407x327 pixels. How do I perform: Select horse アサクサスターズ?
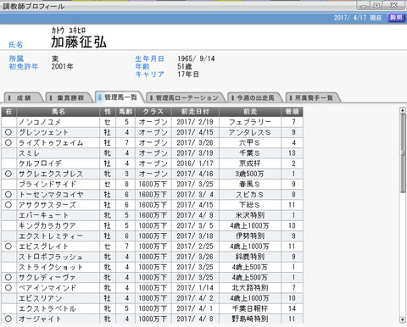[x=47, y=205]
